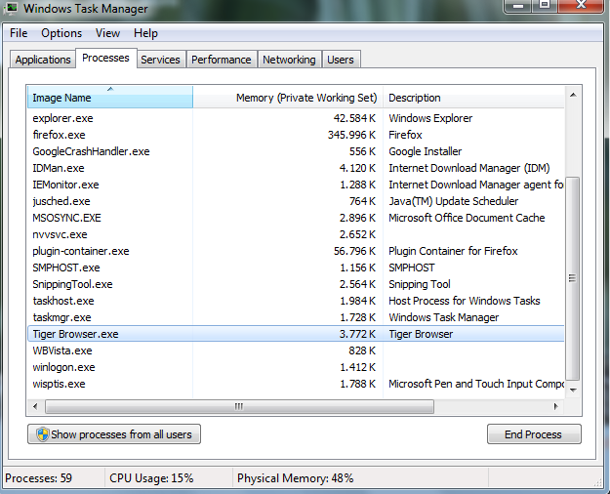
Task: Click the shield icon on Show processes button
Action: [x=42, y=434]
